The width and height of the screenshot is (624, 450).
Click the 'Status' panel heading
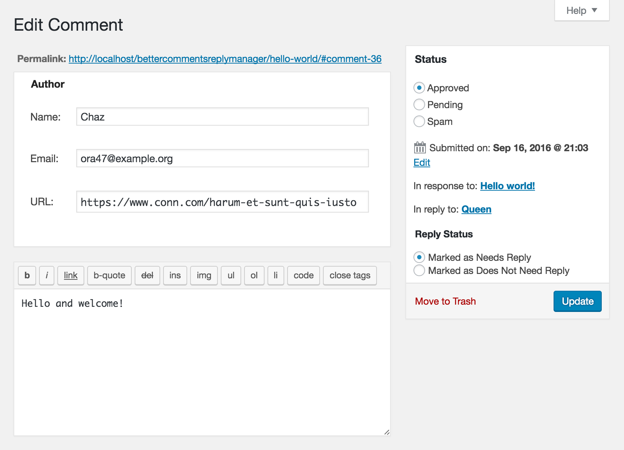(431, 59)
